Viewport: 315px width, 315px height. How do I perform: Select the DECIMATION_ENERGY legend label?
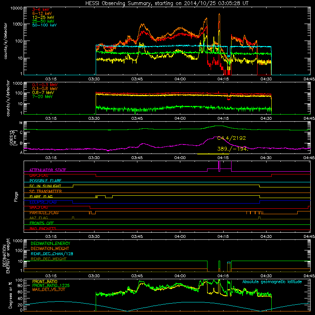click(50, 243)
